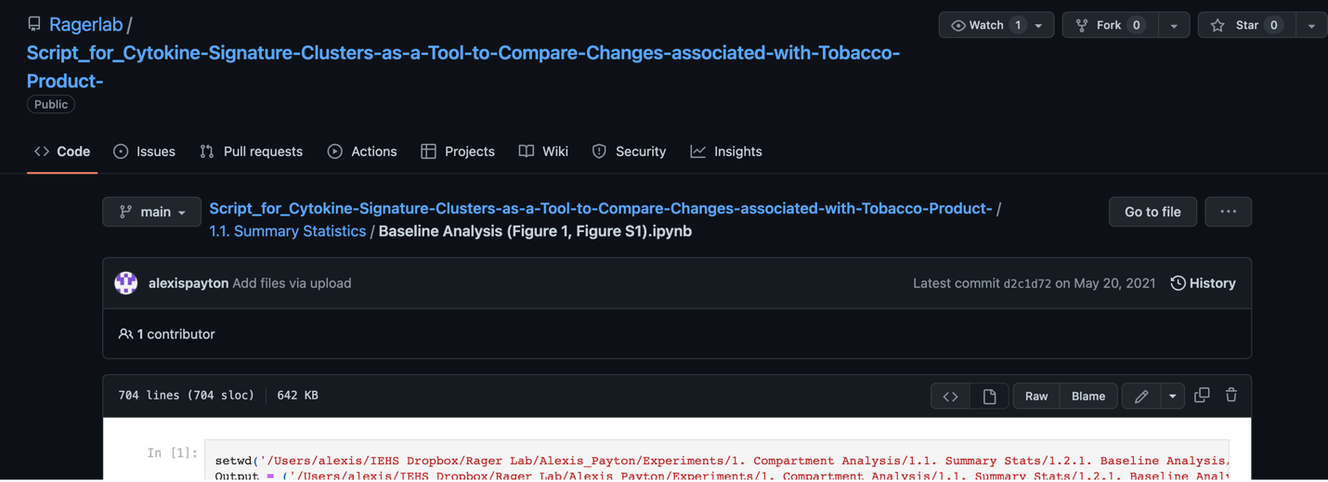Switch to the Issues tab
The height and width of the screenshot is (482, 1328).
tap(144, 151)
